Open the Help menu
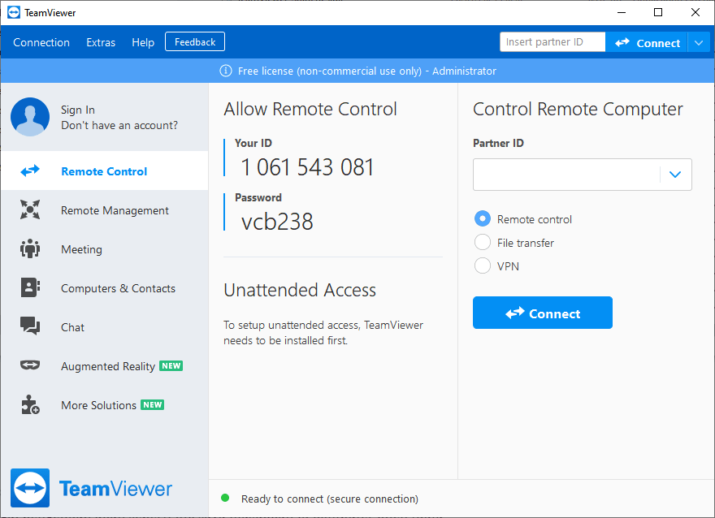715x518 pixels. [143, 42]
